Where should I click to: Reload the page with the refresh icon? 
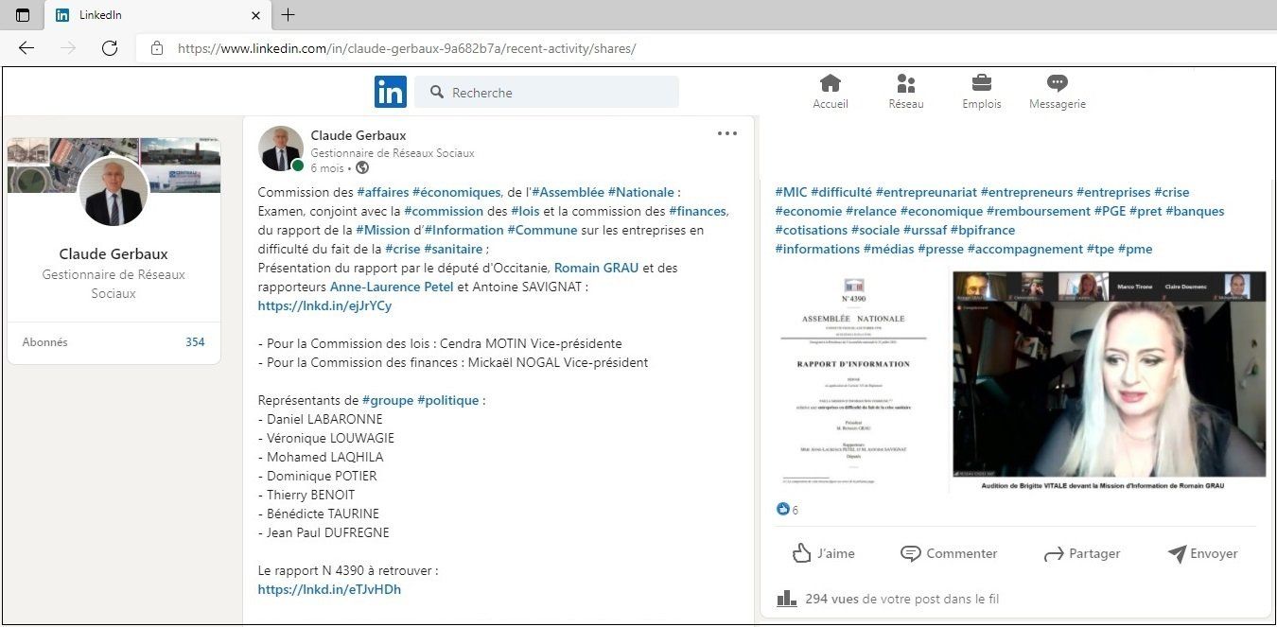[x=110, y=49]
